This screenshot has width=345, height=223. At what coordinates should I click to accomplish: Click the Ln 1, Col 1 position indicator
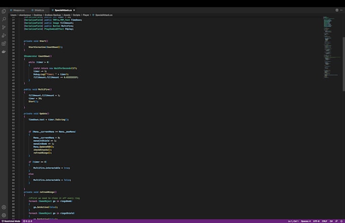(x=293, y=221)
